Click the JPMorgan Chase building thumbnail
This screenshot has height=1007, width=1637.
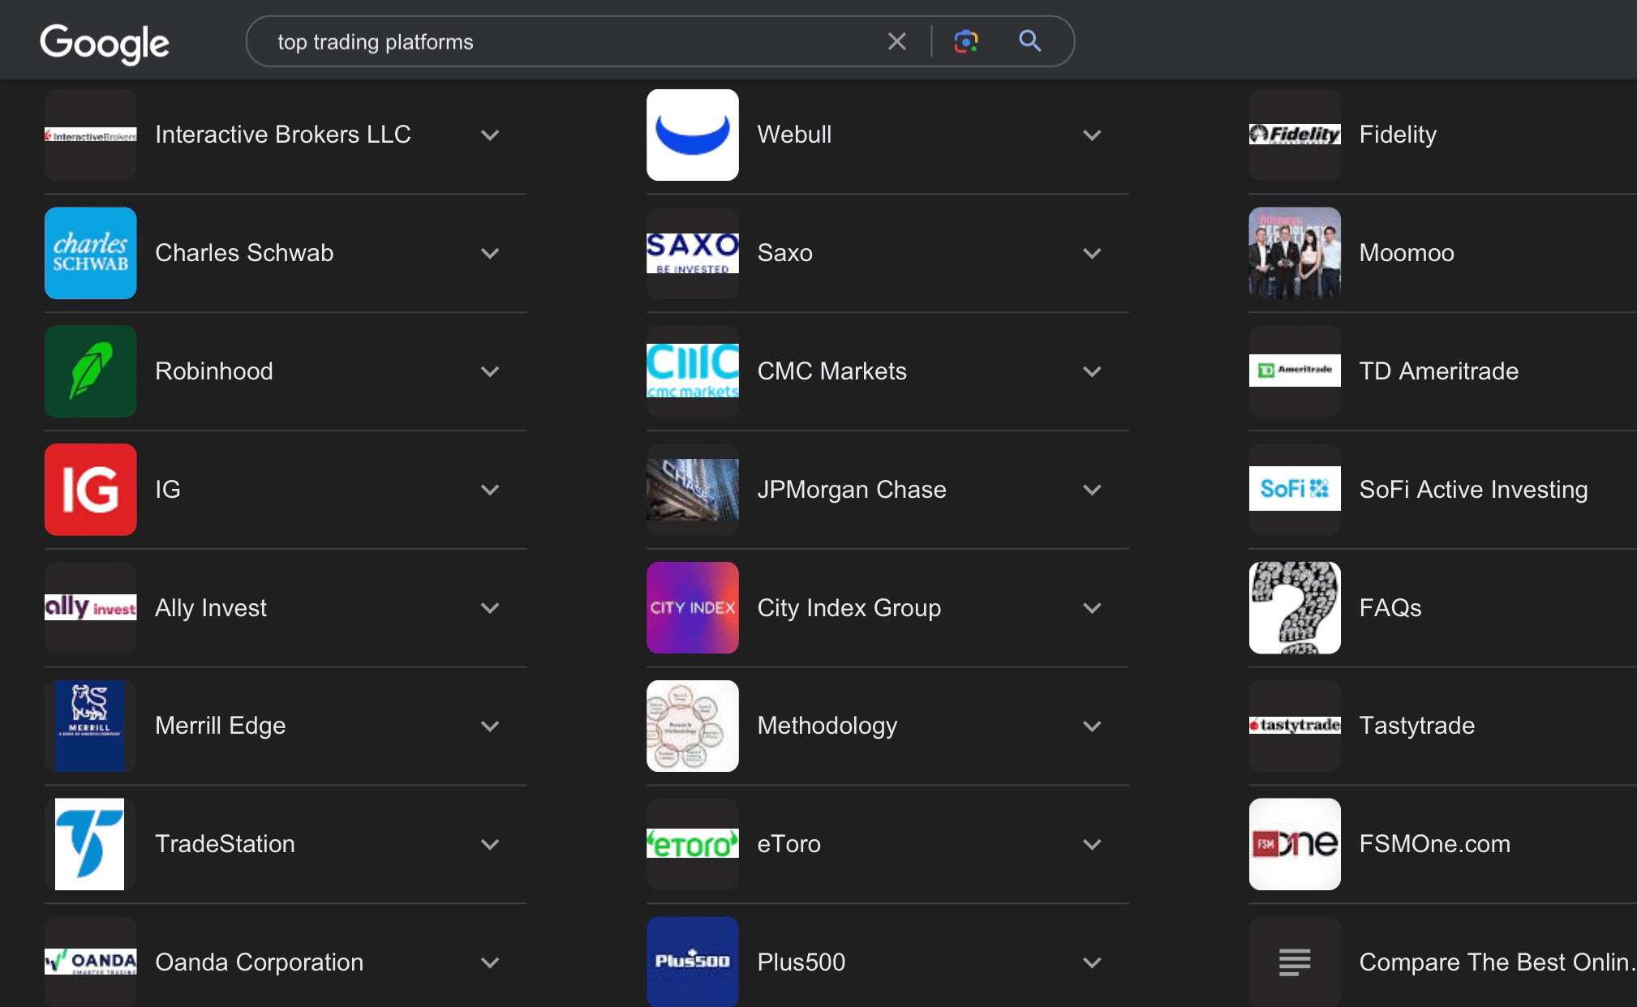[x=693, y=490]
